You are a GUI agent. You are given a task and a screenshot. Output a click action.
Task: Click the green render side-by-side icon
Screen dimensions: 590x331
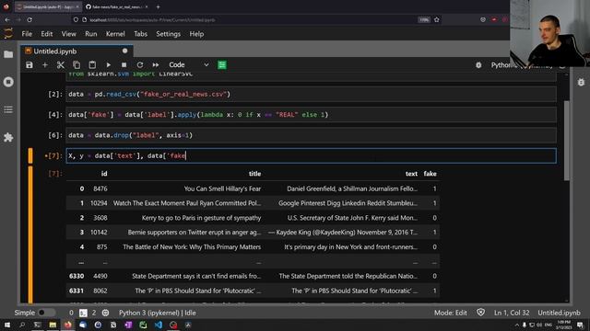pyautogui.click(x=222, y=65)
